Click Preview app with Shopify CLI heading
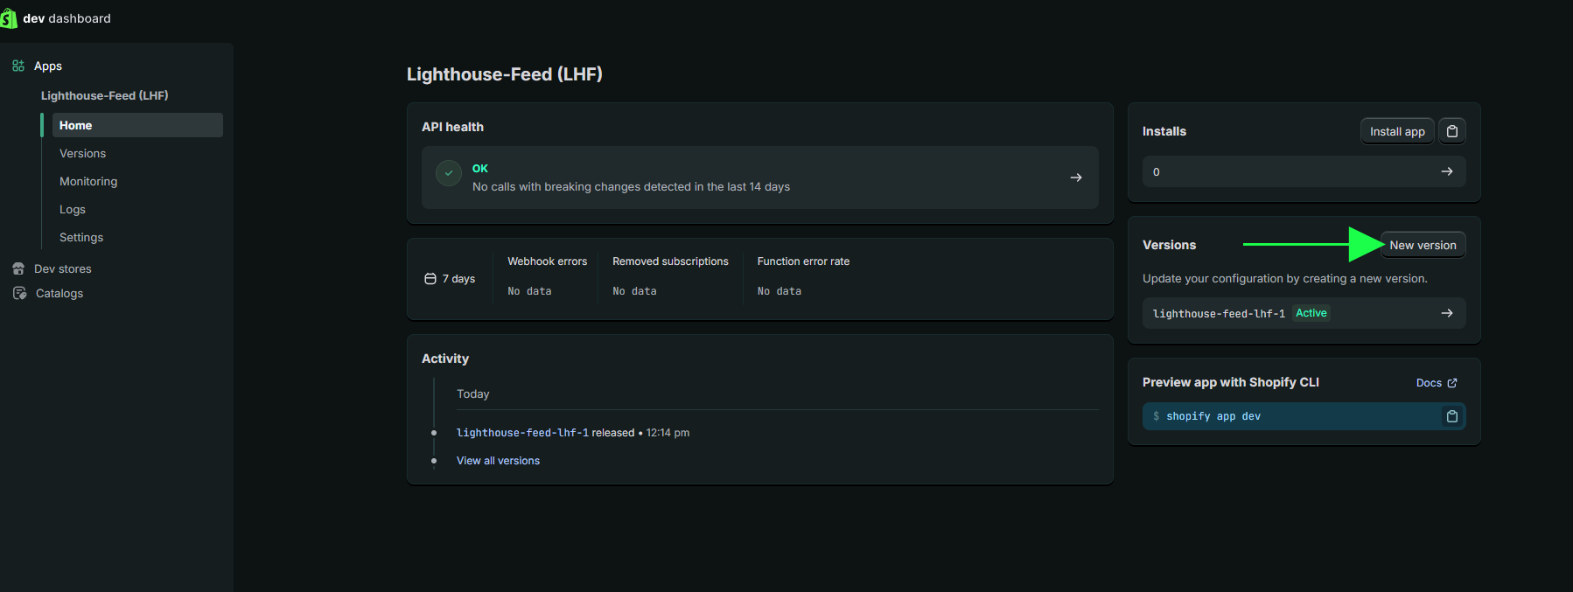 pos(1231,382)
